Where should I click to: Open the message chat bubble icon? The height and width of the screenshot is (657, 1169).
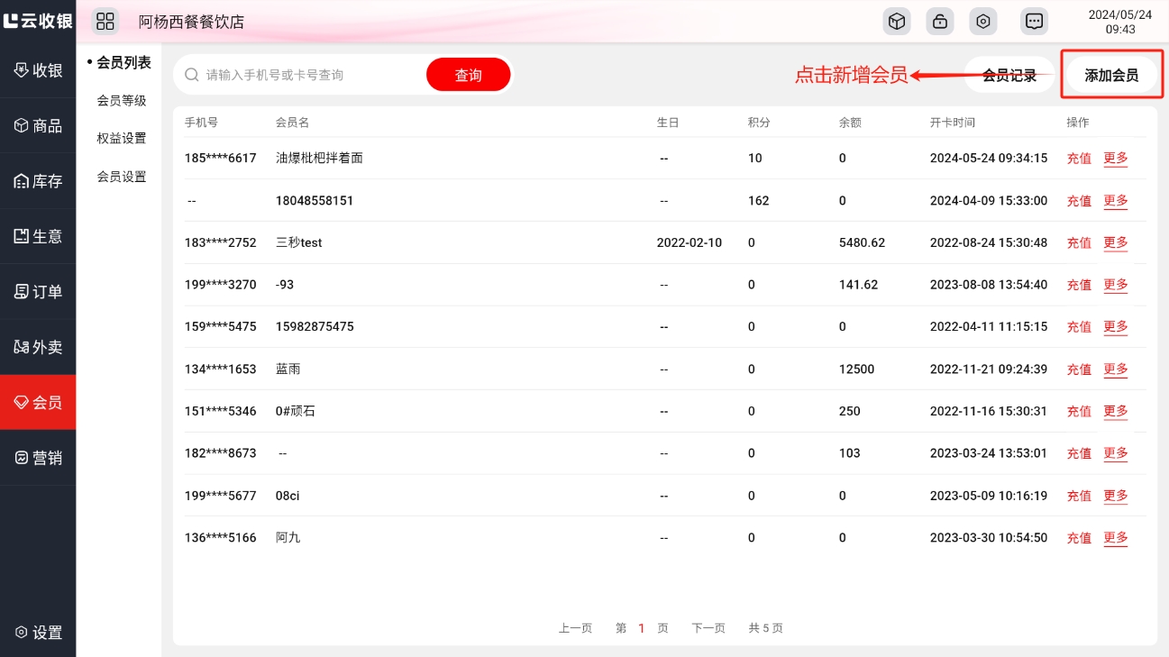[1035, 22]
